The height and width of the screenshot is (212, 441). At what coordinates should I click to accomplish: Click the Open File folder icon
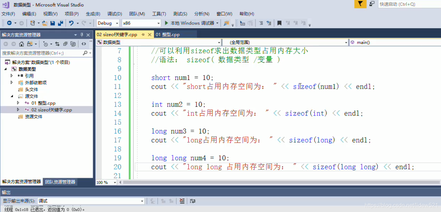44,23
